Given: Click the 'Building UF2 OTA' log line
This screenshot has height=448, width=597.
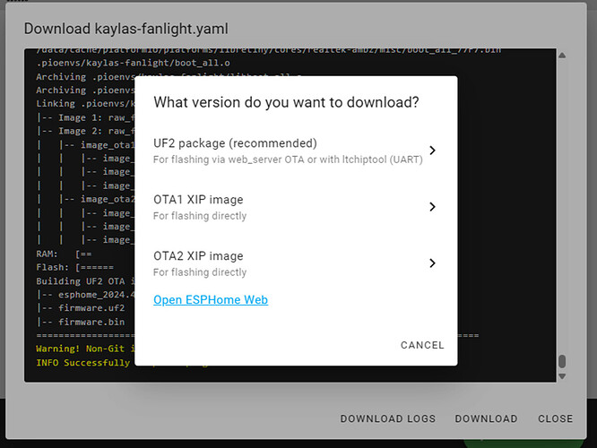Looking at the screenshot, I should 85,281.
